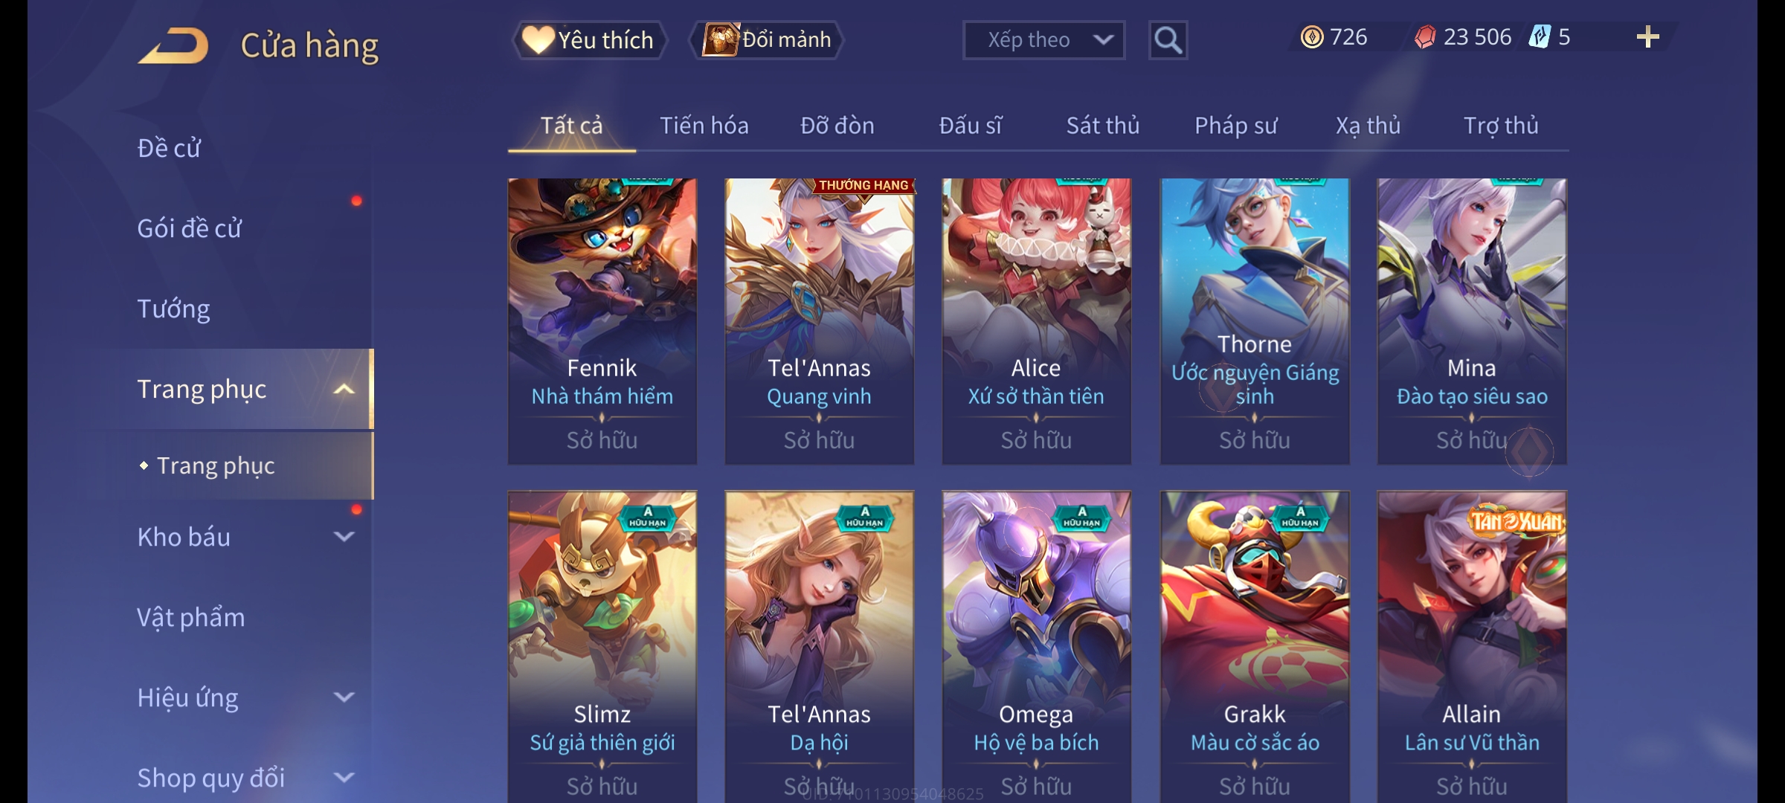Switch to the Pháp sư tab
Image resolution: width=1785 pixels, height=803 pixels.
coord(1235,126)
